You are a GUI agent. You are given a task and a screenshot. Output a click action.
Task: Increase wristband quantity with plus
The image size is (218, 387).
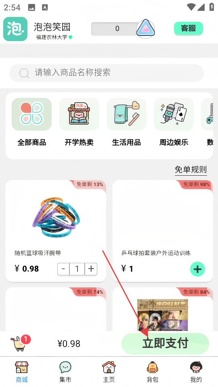(x=91, y=269)
